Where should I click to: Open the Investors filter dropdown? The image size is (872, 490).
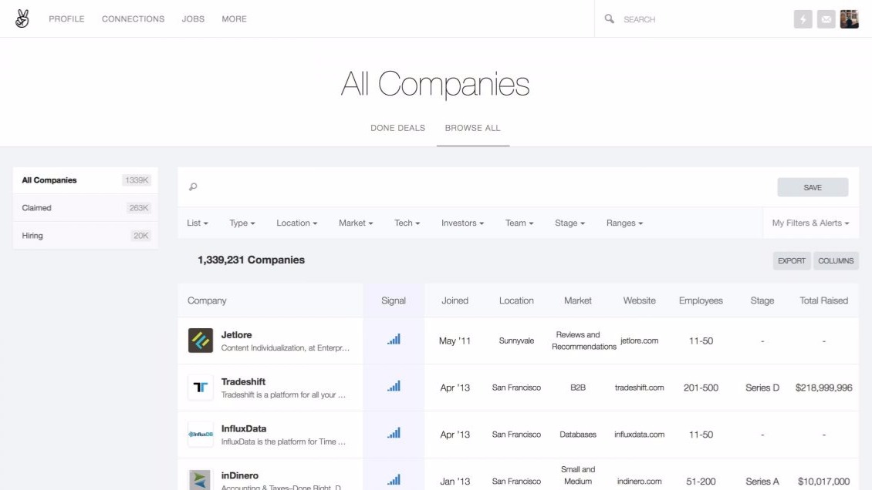point(463,223)
